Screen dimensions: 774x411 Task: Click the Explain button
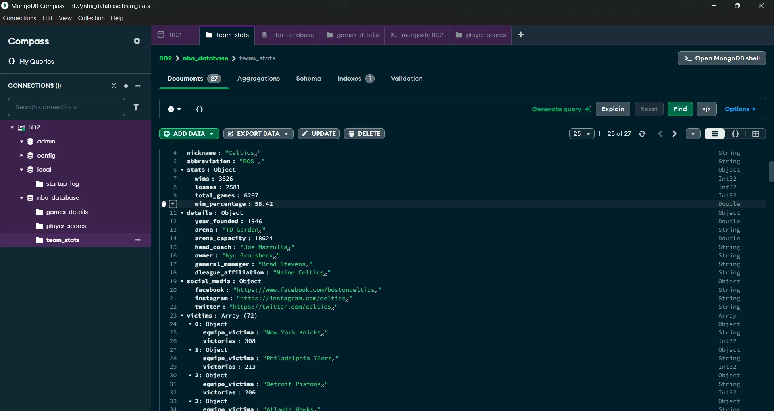tap(613, 109)
